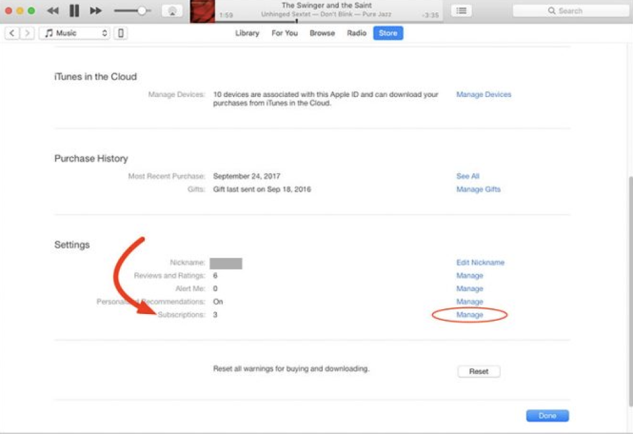Screen dimensions: 633x434
Task: Click the music note icon
Action: pos(49,33)
